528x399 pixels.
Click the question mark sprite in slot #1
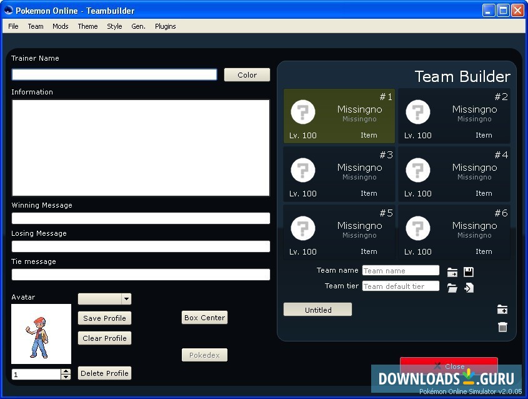(303, 112)
